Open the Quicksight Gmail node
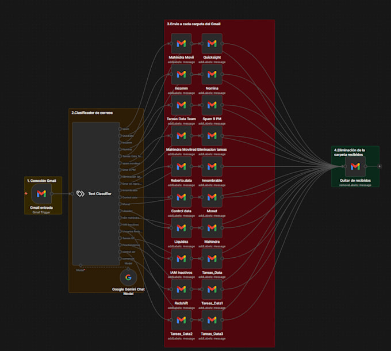391x351 pixels. [212, 44]
